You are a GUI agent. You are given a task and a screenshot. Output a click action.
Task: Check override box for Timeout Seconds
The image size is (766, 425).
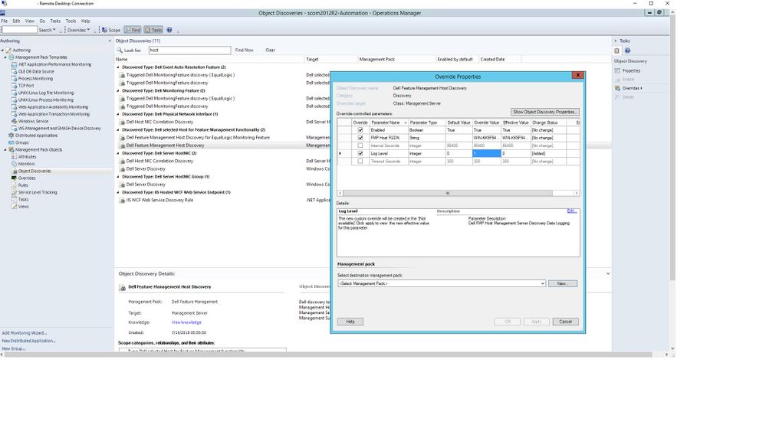(x=360, y=162)
